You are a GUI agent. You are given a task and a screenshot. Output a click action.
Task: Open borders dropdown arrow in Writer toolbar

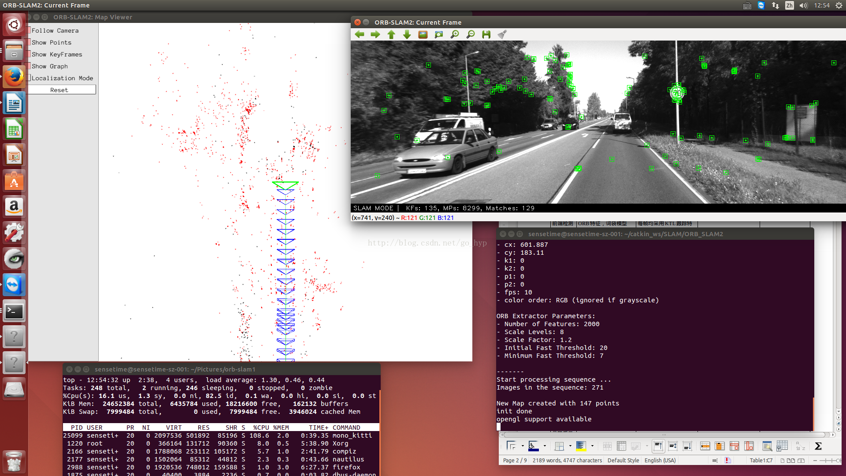570,446
